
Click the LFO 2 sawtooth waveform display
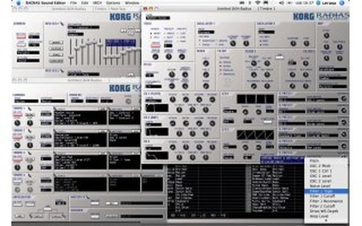pos(255,134)
